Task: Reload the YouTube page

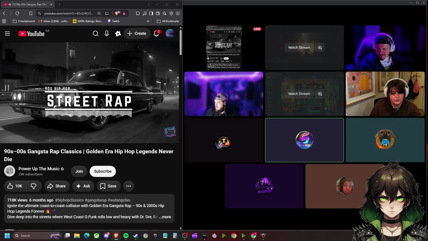Action: point(17,13)
